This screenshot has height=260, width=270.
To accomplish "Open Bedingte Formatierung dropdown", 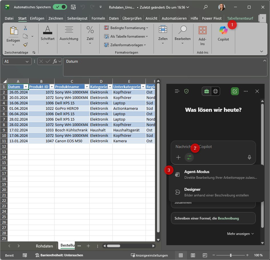I will click(126, 28).
